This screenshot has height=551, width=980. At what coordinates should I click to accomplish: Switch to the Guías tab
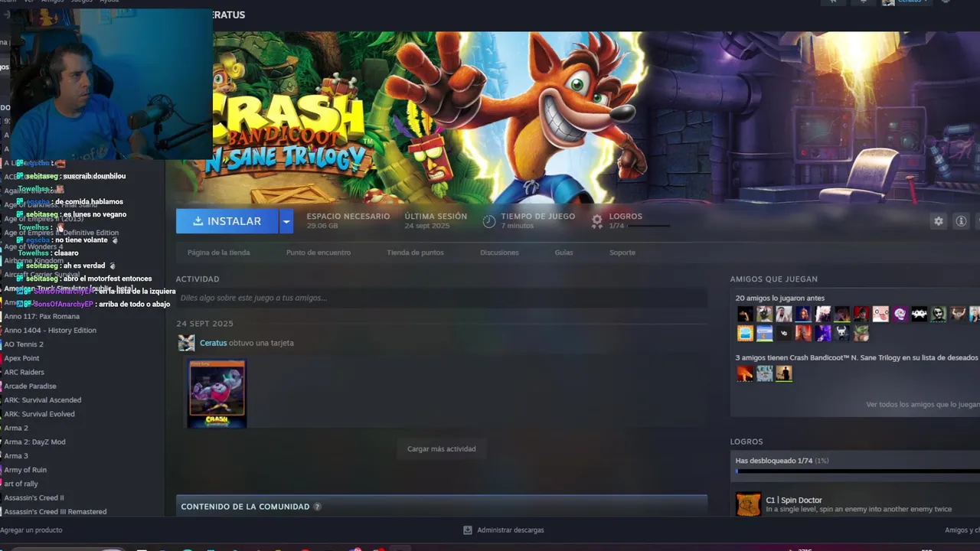563,253
